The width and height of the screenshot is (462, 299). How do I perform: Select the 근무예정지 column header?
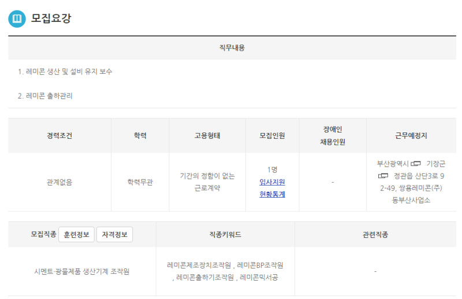pos(411,136)
